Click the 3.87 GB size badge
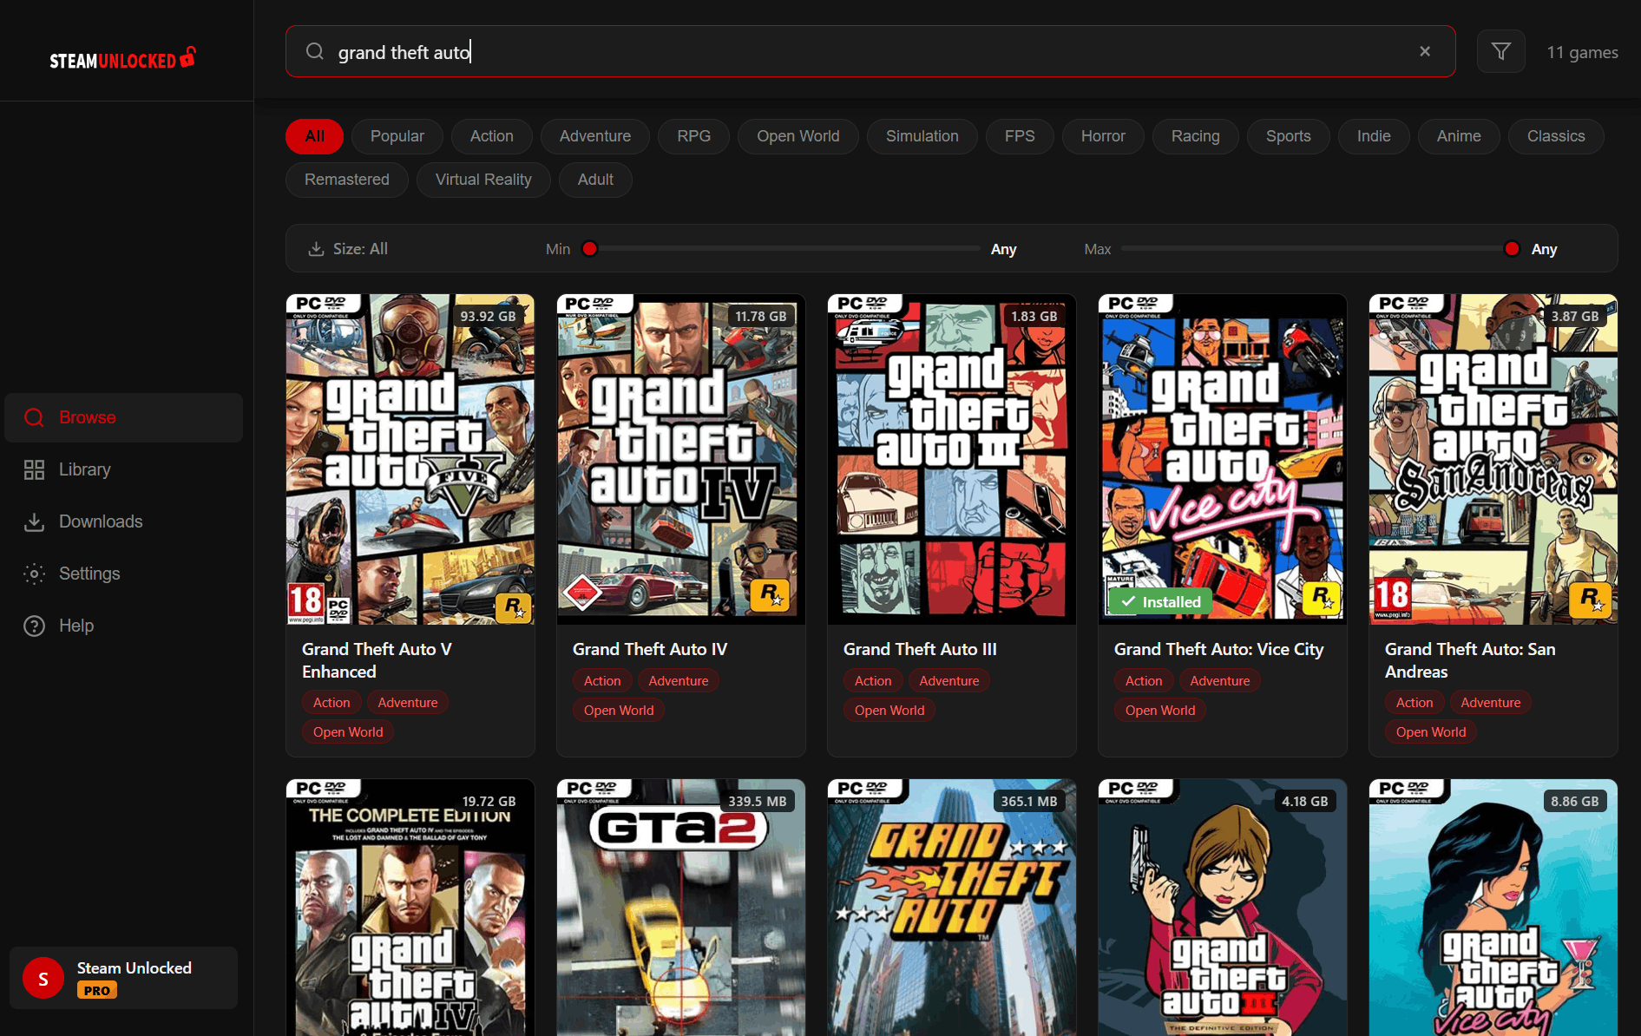Image resolution: width=1641 pixels, height=1036 pixels. (x=1575, y=316)
